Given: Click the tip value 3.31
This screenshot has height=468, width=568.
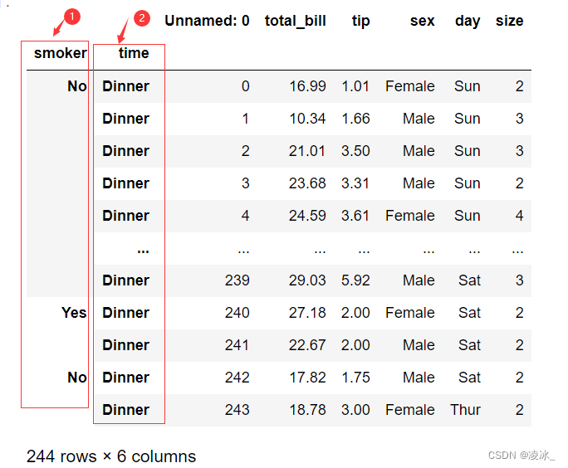Looking at the screenshot, I should [355, 183].
